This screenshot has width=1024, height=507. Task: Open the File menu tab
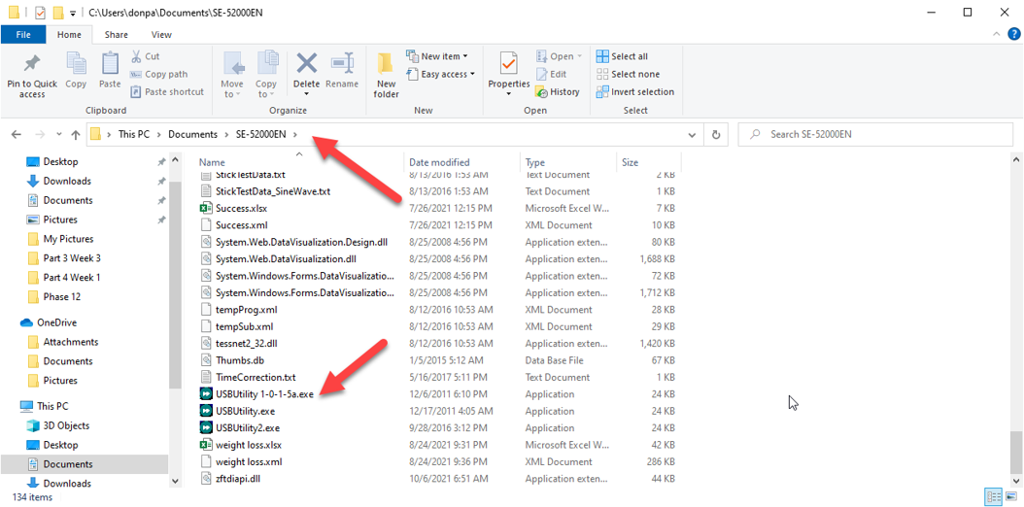(22, 35)
